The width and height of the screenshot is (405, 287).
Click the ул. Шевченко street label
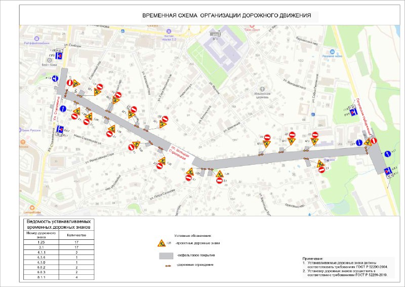click(232, 127)
